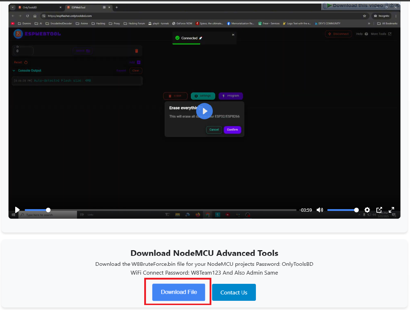Click the Help link in the ESPWebTool header

(362, 34)
